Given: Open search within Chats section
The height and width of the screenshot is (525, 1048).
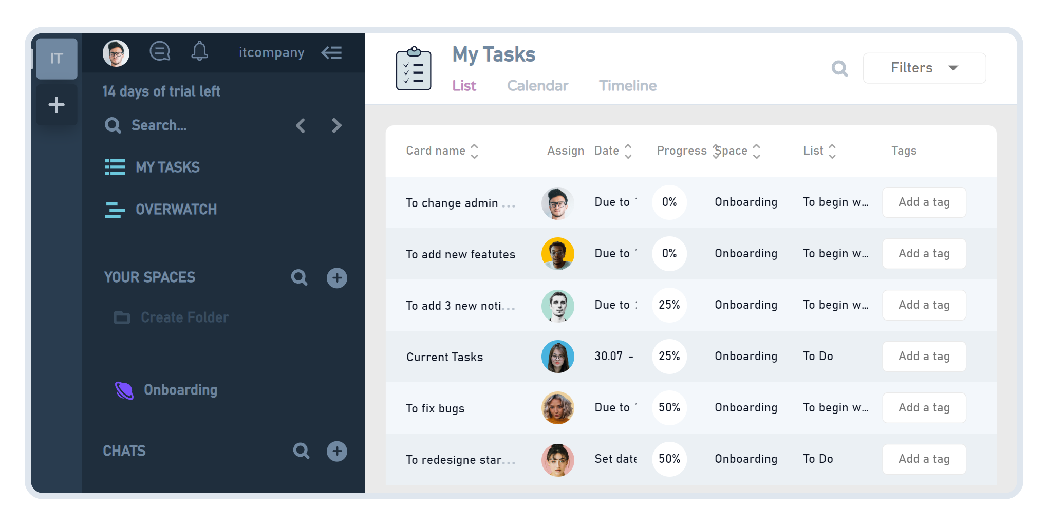Looking at the screenshot, I should [302, 451].
